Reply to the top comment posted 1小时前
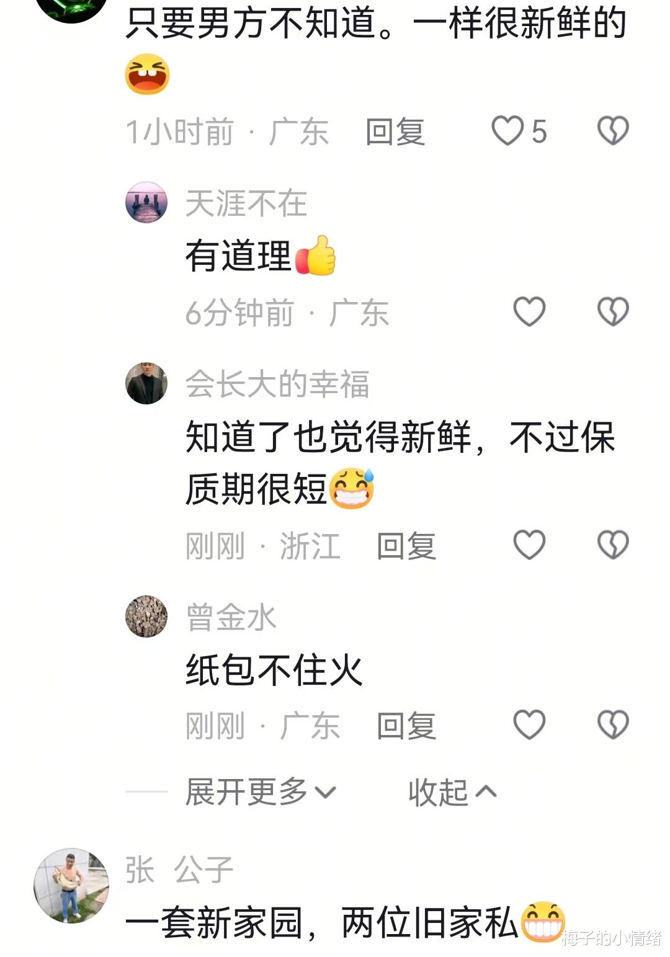The image size is (670, 957). 395,131
